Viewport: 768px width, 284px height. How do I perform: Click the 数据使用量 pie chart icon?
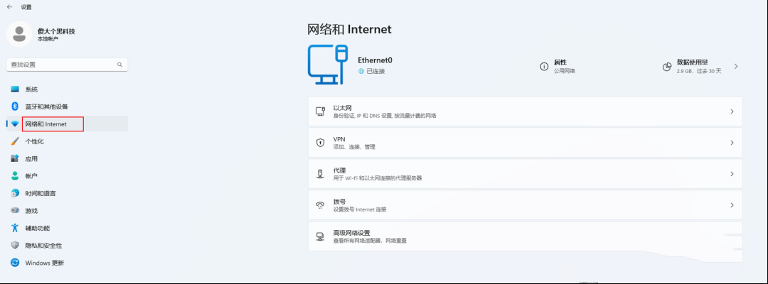666,67
